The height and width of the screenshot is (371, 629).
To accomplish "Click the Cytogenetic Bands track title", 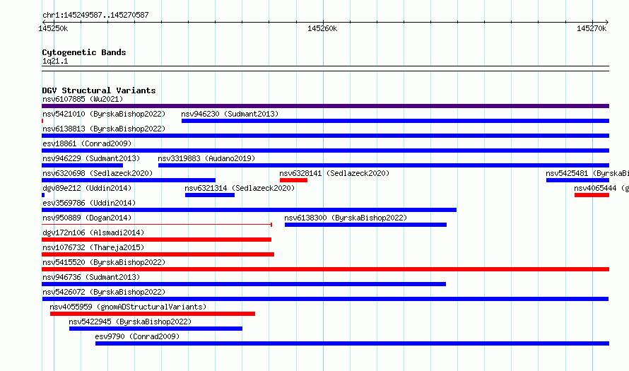I will [84, 52].
